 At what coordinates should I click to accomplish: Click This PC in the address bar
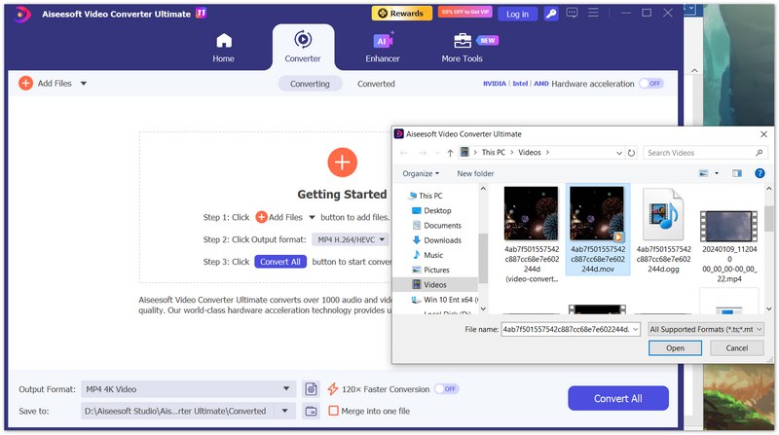coord(494,153)
